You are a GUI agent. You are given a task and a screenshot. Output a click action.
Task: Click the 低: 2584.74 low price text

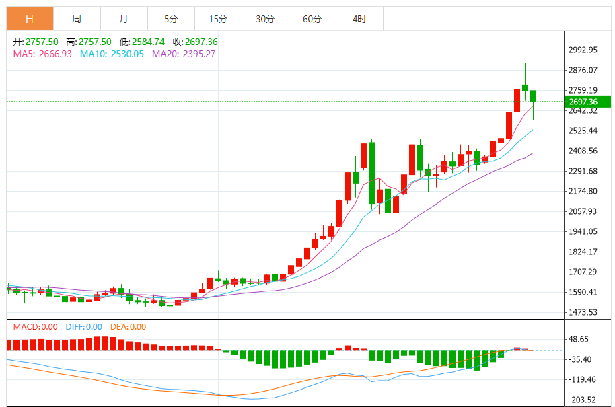(x=144, y=42)
